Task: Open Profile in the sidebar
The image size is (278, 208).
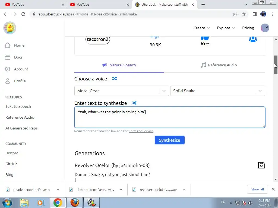Action: point(15,81)
